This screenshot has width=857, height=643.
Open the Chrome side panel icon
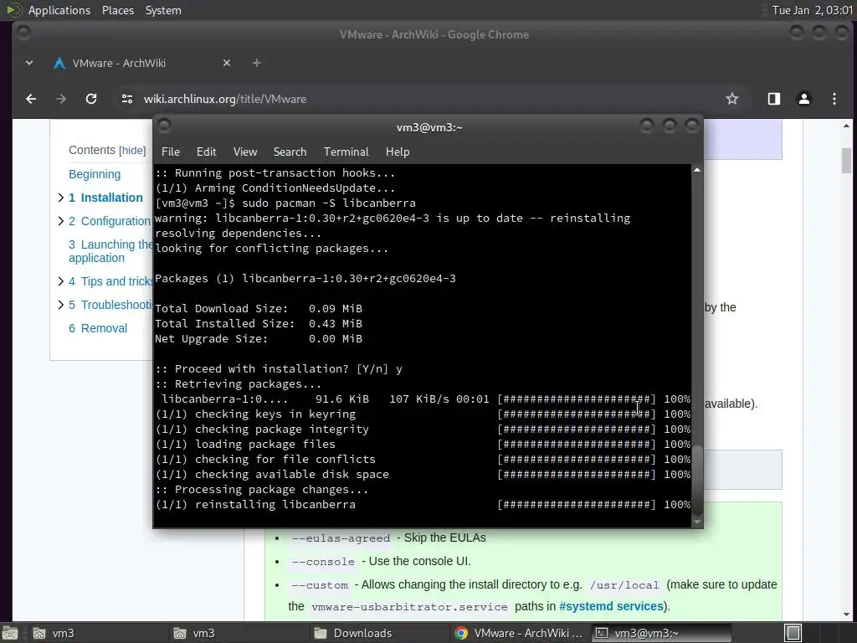pyautogui.click(x=774, y=99)
